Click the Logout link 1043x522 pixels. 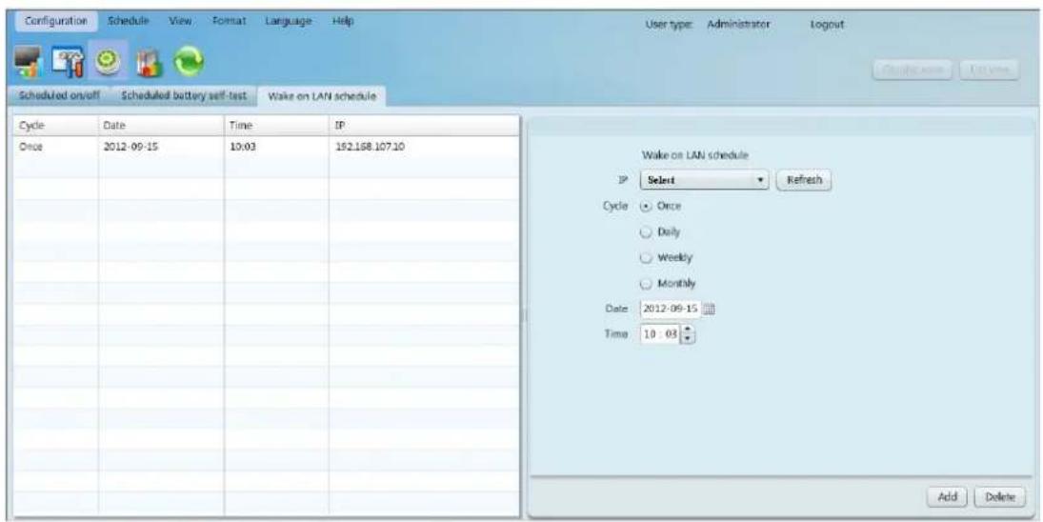tap(827, 25)
